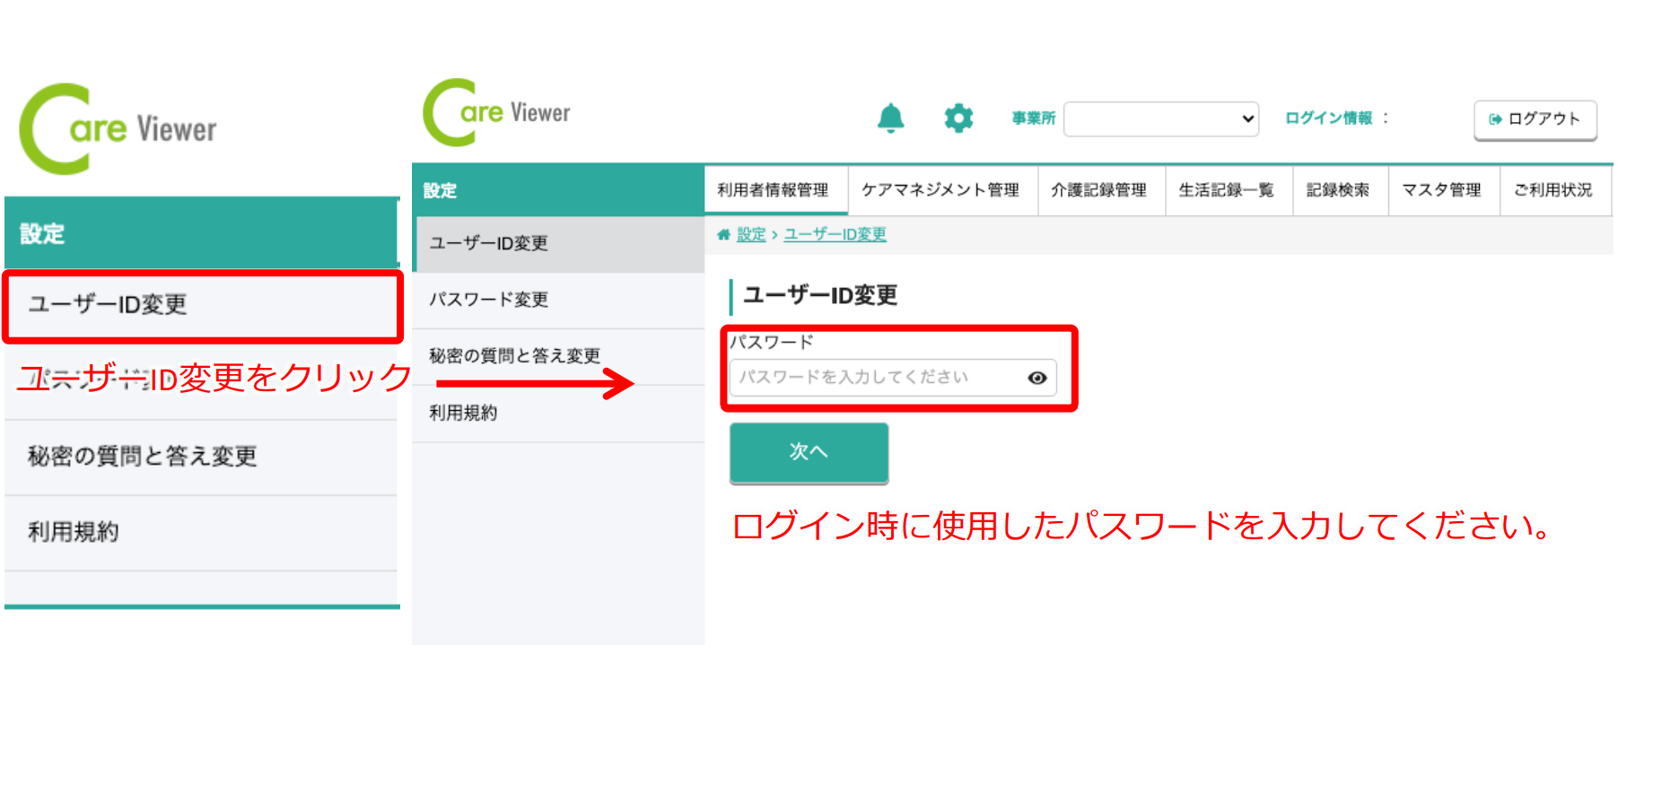Click the ログアウト button

tap(1535, 119)
